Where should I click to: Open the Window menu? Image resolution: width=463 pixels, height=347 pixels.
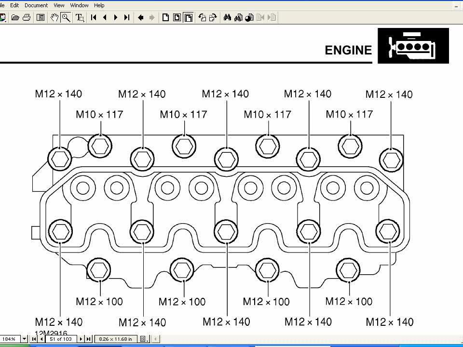[79, 5]
